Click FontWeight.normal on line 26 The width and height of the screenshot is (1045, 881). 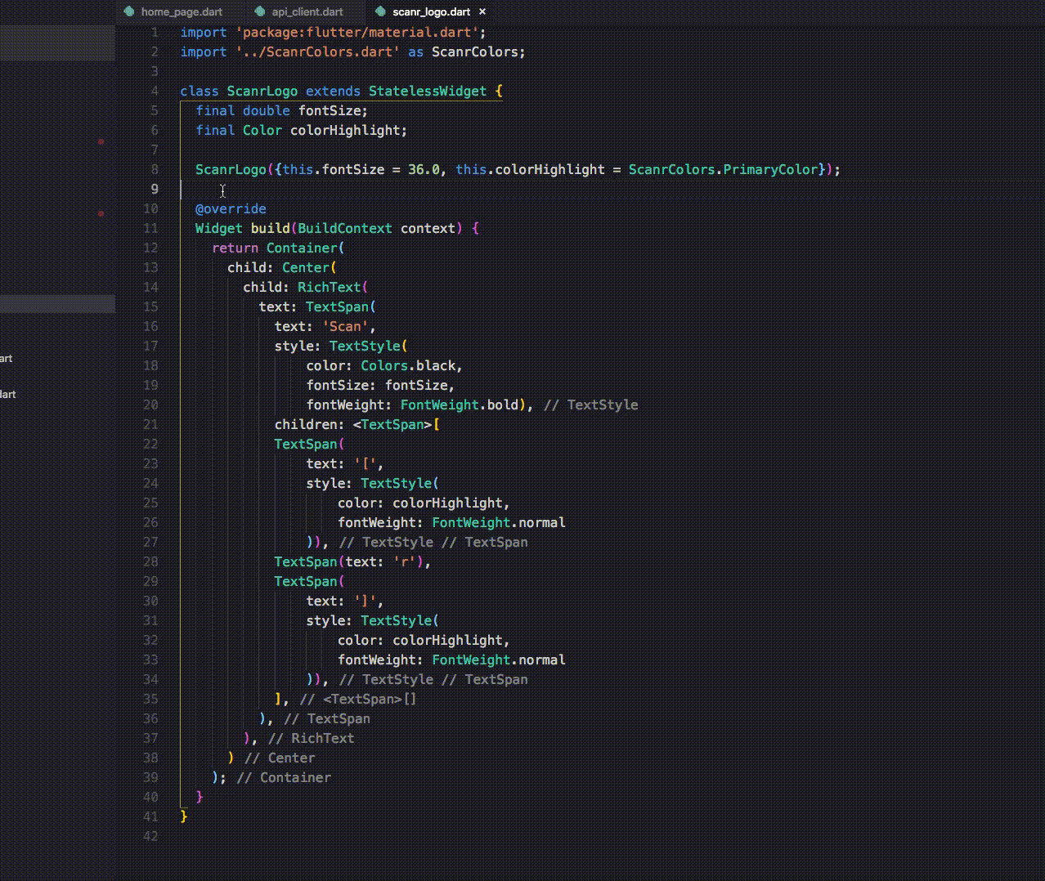[x=499, y=522]
